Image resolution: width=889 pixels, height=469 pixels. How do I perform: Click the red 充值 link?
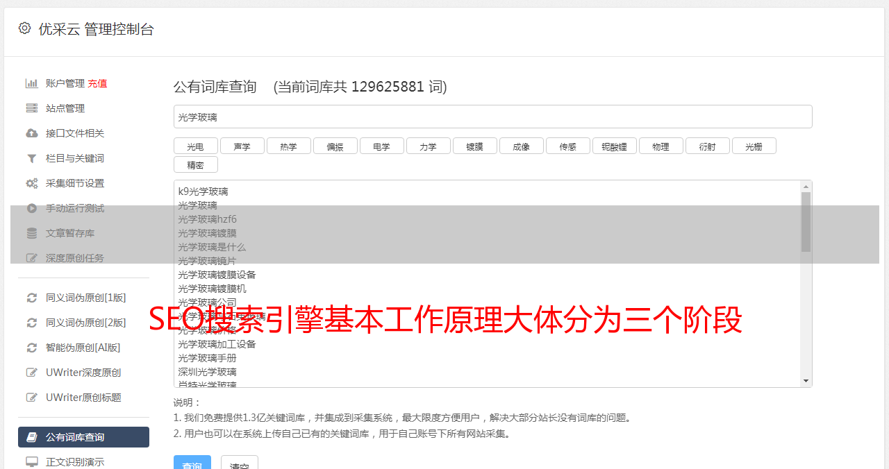click(x=97, y=83)
